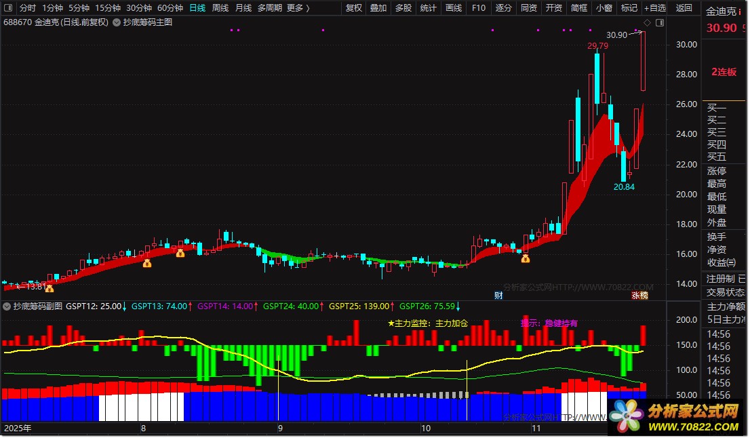Toggle the 简框 simple frame mode
750x438 pixels.
tap(578, 7)
